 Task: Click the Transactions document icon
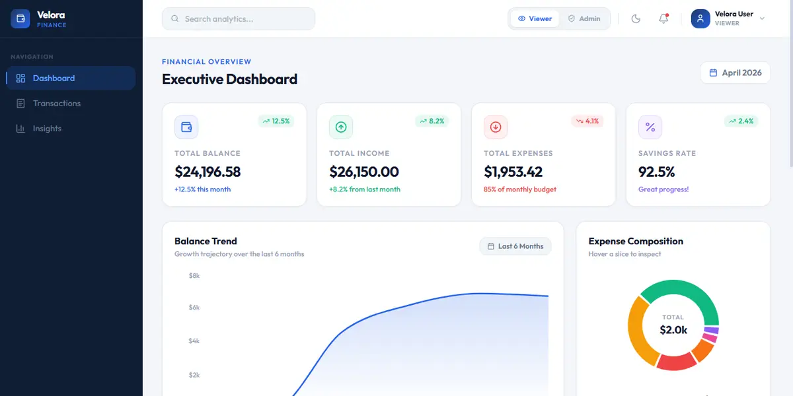click(x=20, y=103)
